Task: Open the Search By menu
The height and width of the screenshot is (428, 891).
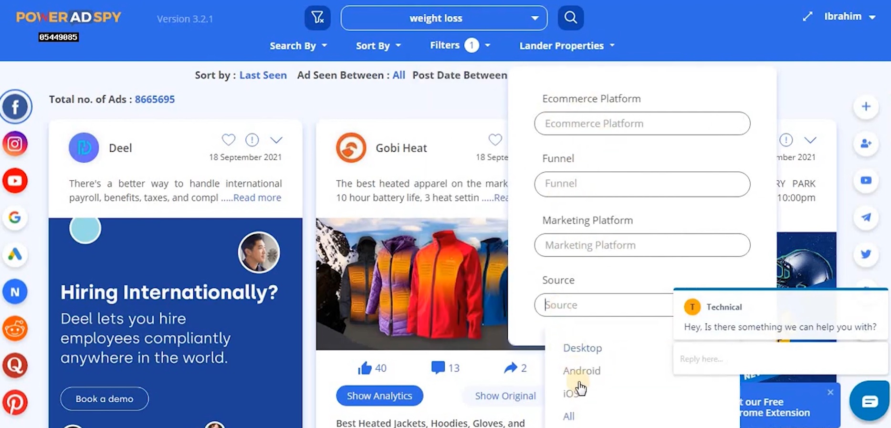Action: 298,46
